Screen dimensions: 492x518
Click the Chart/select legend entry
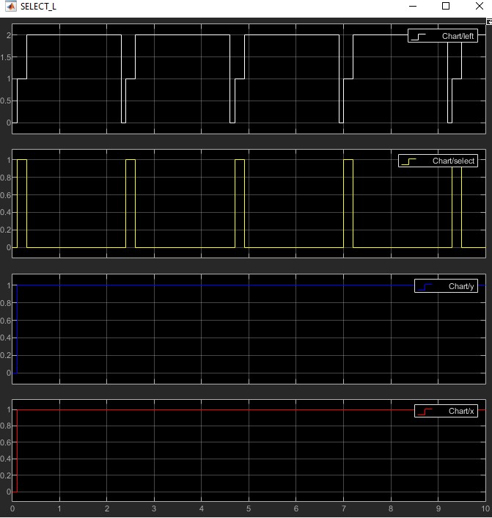pyautogui.click(x=438, y=161)
